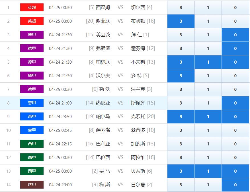Open away team 贝蒂斯
Image resolution: width=250 pixels, height=192 pixels.
point(138,171)
